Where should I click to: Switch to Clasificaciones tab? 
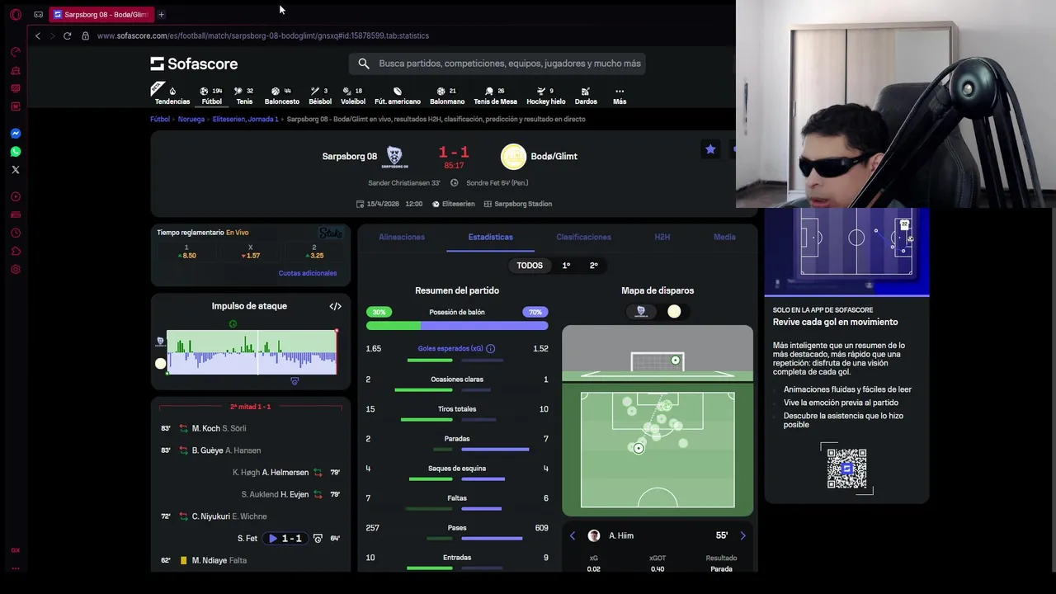pyautogui.click(x=583, y=237)
